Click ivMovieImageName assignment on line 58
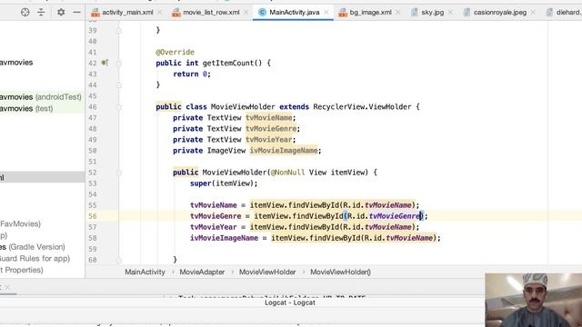 point(224,238)
